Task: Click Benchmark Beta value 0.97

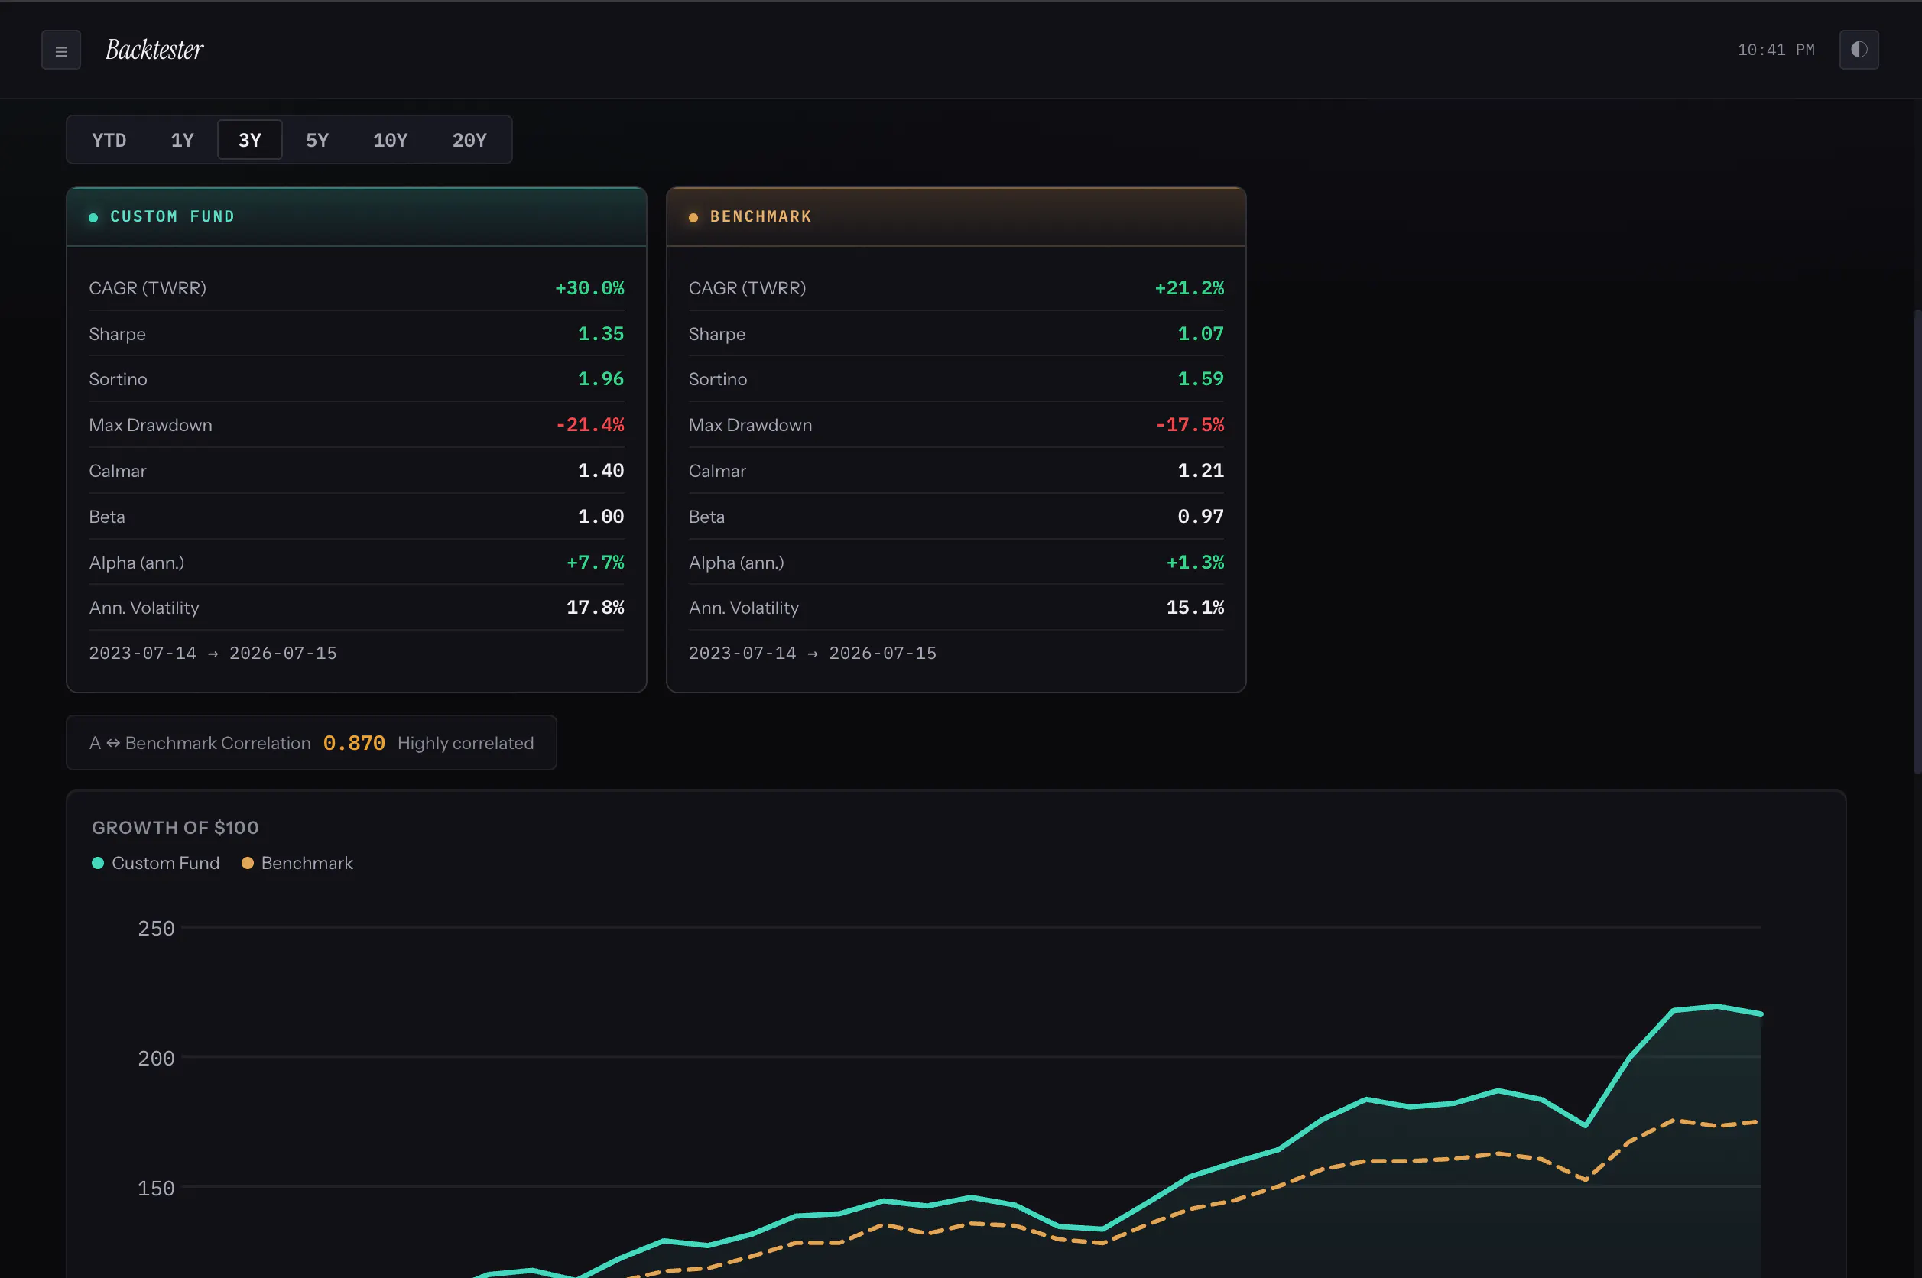Action: click(x=1200, y=517)
